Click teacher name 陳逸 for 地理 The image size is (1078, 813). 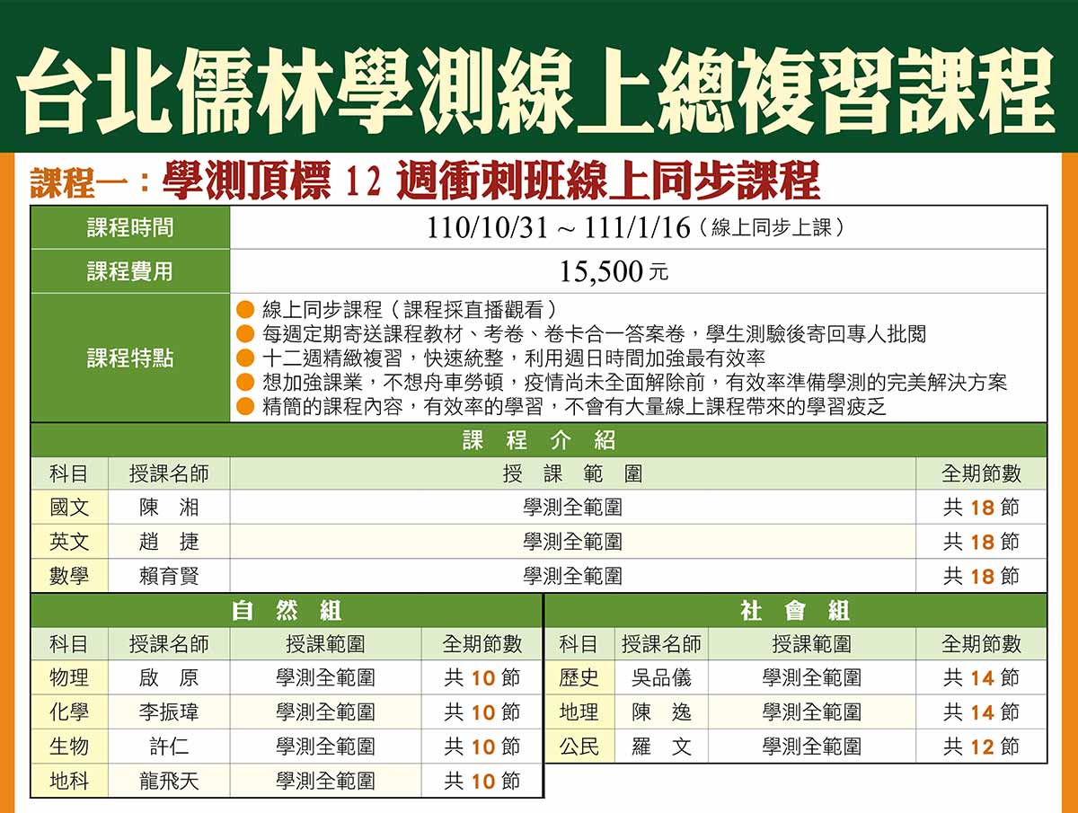click(661, 711)
